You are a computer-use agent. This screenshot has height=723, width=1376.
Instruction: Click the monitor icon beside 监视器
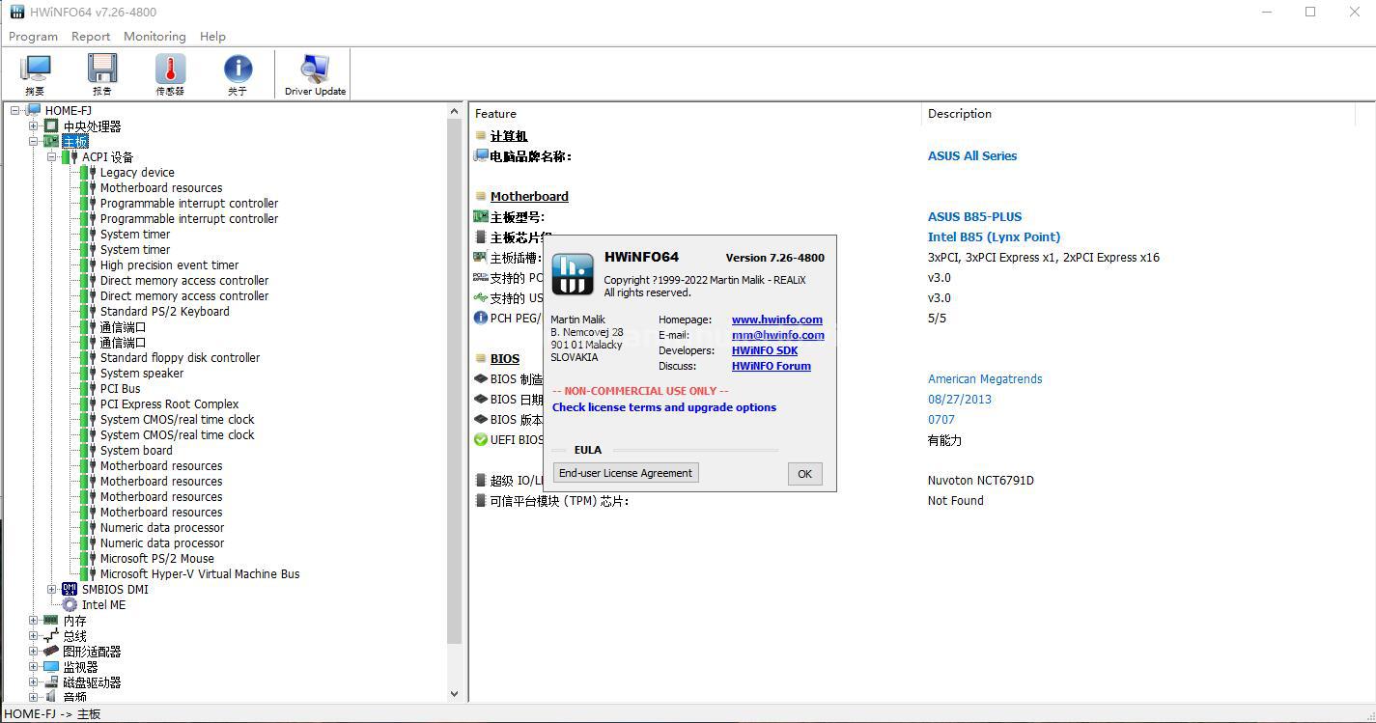click(x=51, y=667)
